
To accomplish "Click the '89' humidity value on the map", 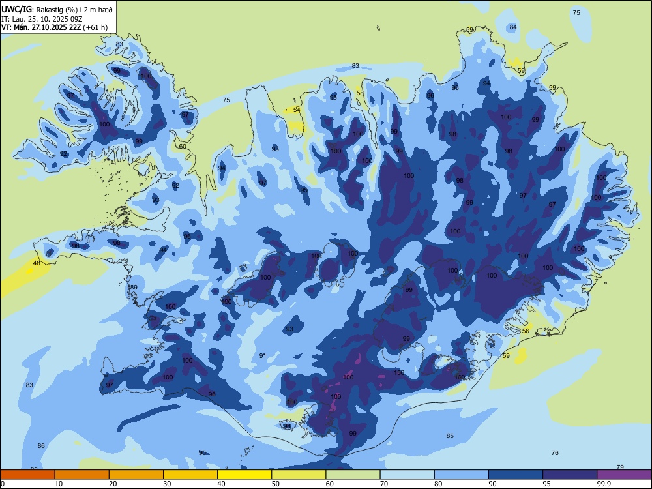I will (x=134, y=288).
